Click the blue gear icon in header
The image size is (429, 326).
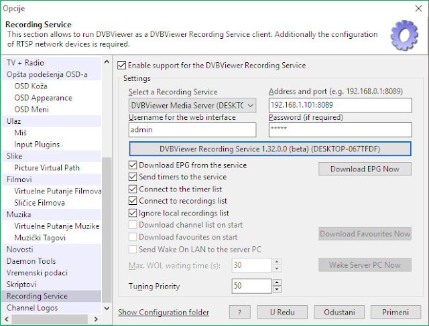coord(404,35)
